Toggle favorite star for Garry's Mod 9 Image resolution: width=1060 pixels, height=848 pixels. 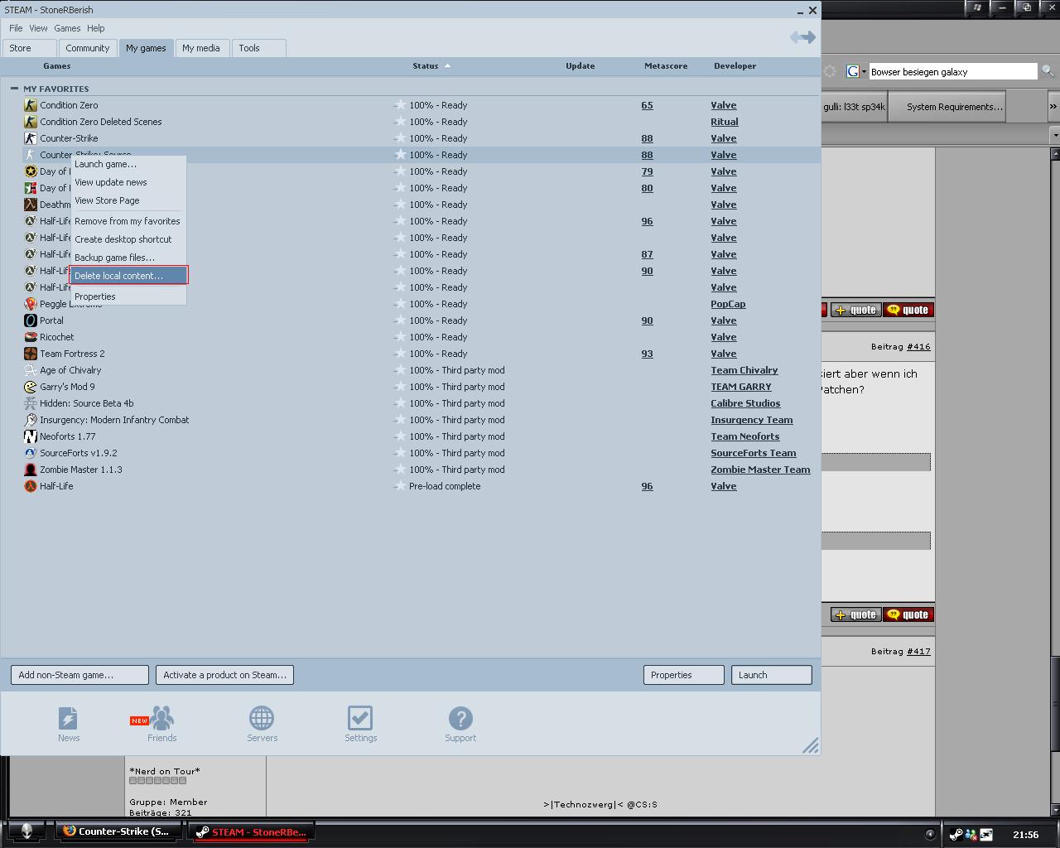pos(400,387)
